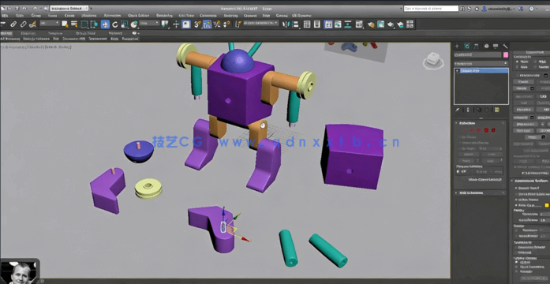Open the Modifier List dropdown
The height and width of the screenshot is (284, 550).
[481, 63]
